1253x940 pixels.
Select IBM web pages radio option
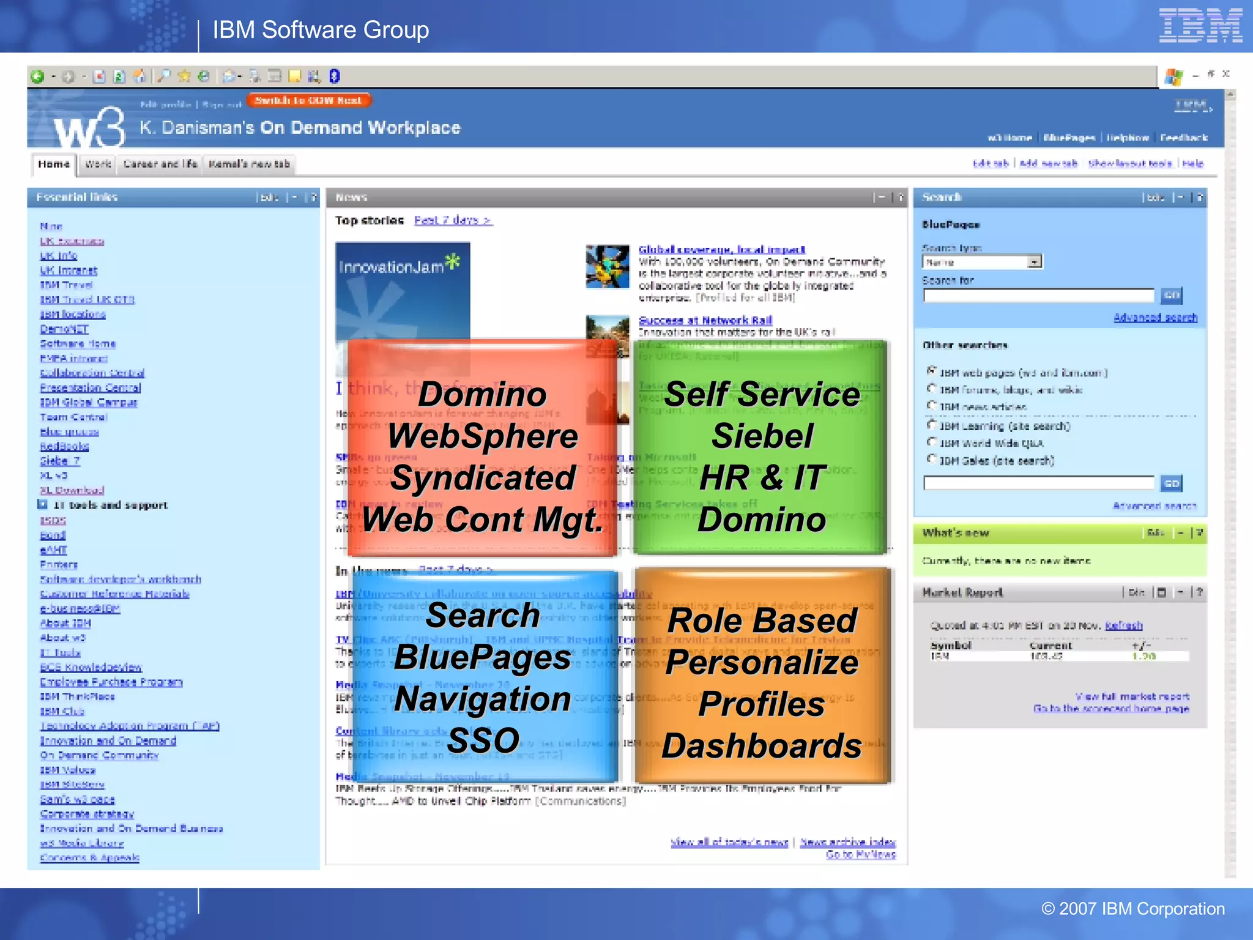coord(931,371)
